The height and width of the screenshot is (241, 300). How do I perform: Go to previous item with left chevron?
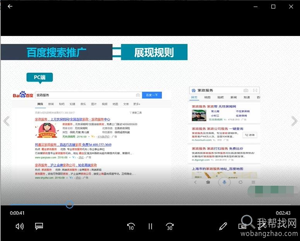[x=7, y=121]
